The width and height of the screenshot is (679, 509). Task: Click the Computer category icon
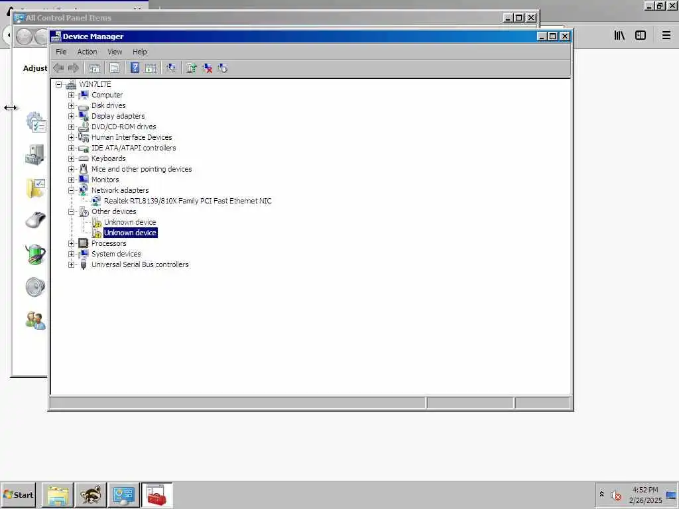pos(83,95)
